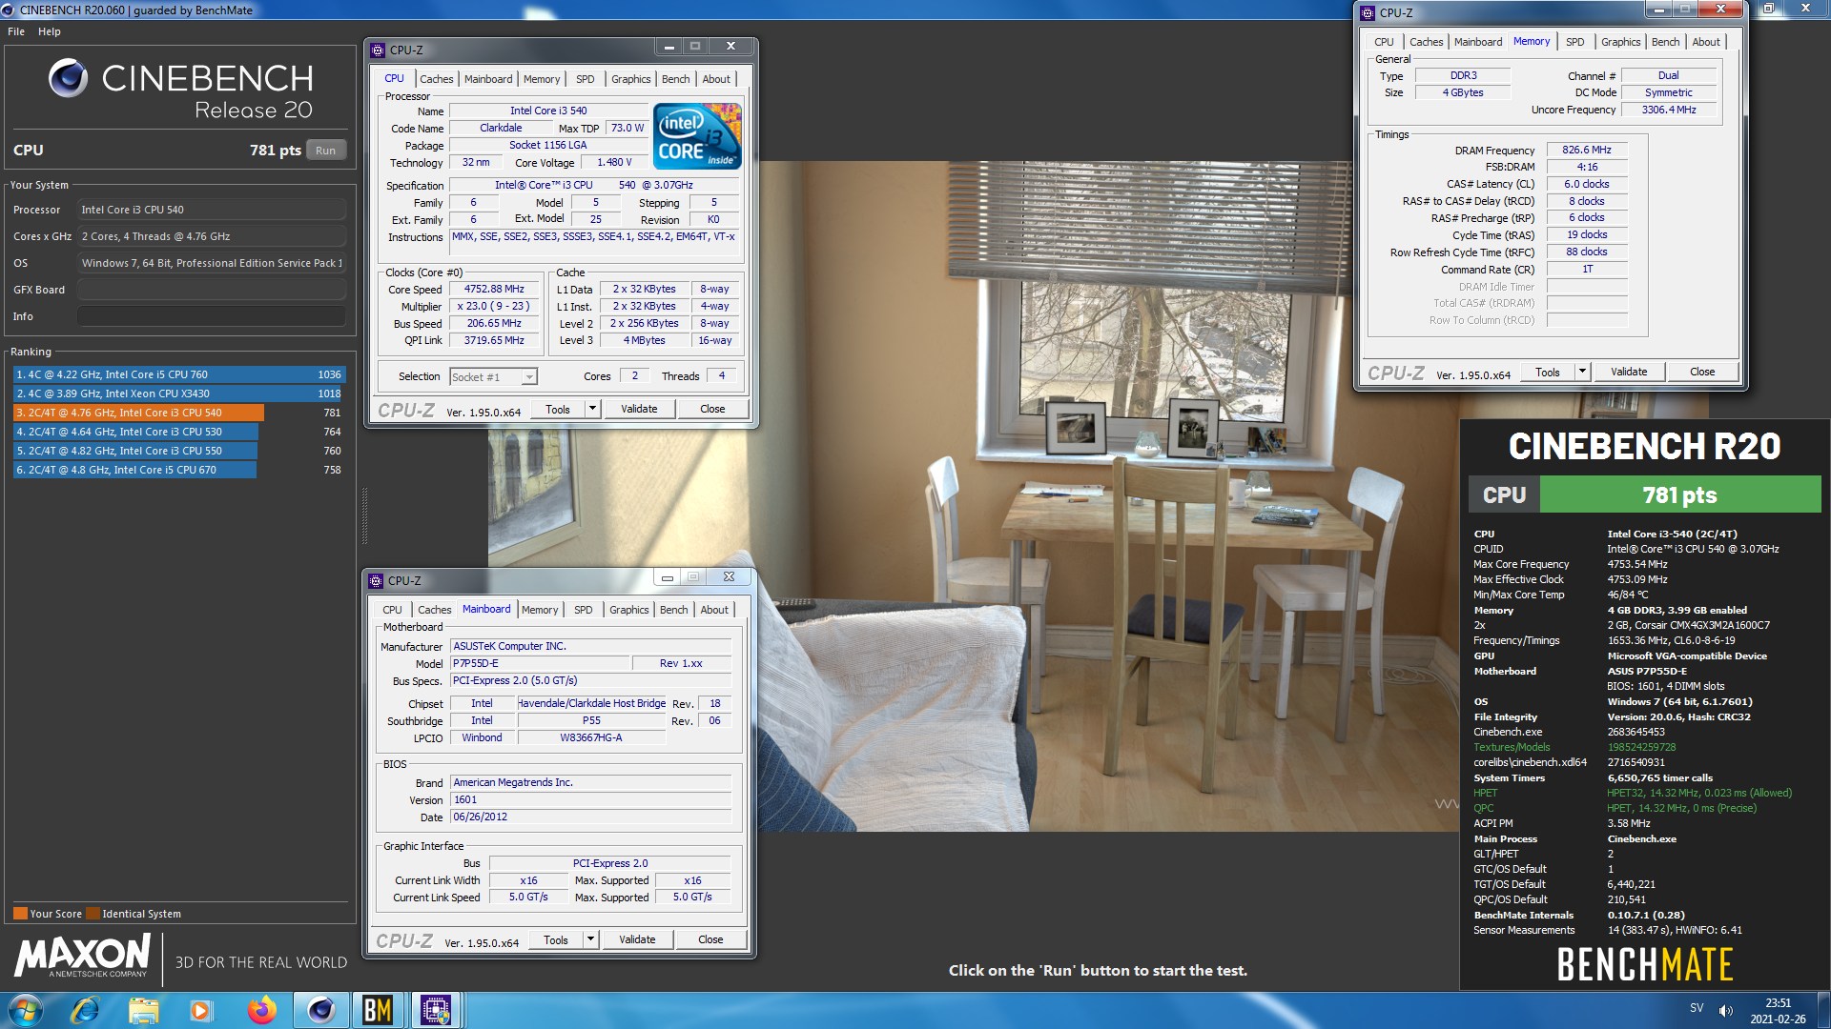Open the File menu in Cinebench
The image size is (1831, 1029).
pos(16,31)
